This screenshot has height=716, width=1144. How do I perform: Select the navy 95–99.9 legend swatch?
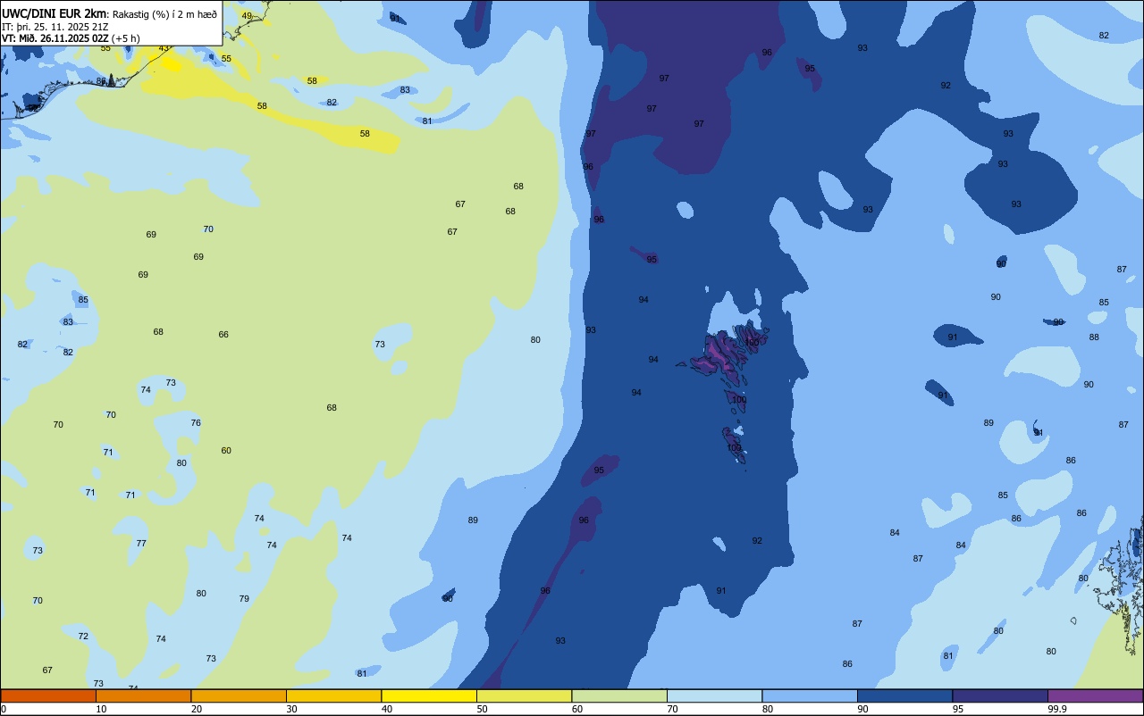click(1000, 695)
